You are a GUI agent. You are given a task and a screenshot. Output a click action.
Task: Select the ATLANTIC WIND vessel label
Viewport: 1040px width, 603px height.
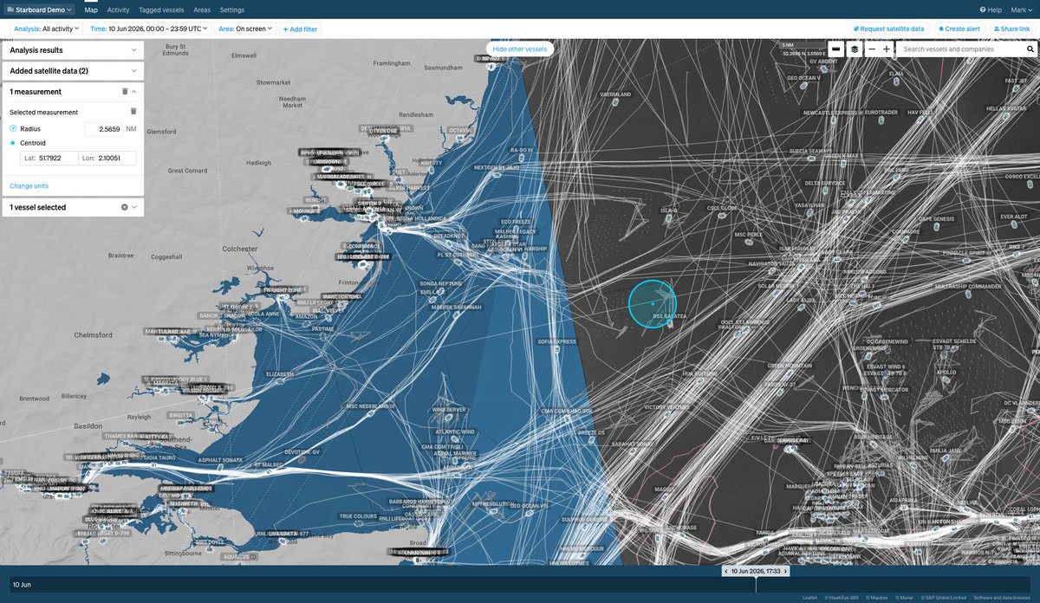pos(455,431)
